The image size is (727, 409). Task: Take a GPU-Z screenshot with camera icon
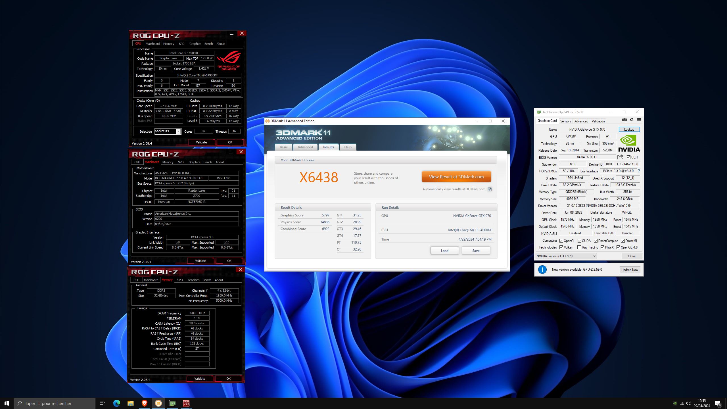(624, 120)
